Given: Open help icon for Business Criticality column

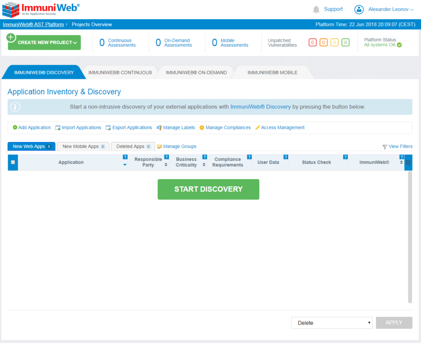Looking at the screenshot, I should (x=205, y=157).
